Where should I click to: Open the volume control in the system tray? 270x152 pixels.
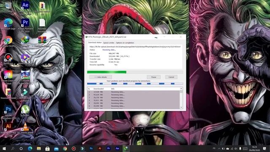coord(236,148)
